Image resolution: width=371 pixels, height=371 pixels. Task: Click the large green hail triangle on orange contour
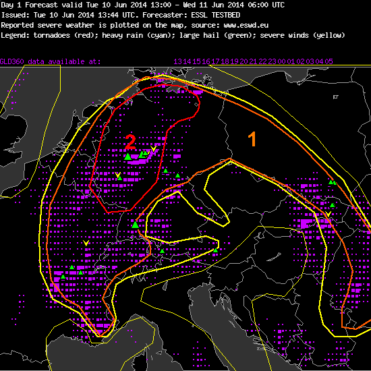click(135, 225)
